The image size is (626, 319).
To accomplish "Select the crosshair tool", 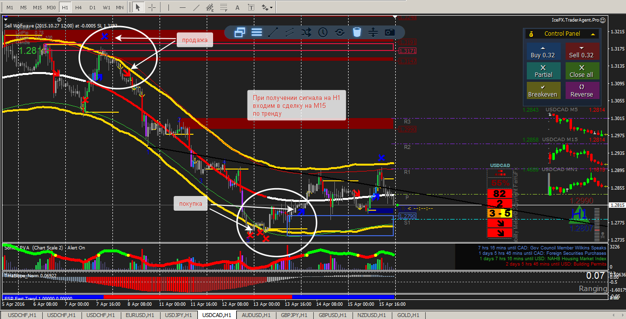I will [153, 7].
